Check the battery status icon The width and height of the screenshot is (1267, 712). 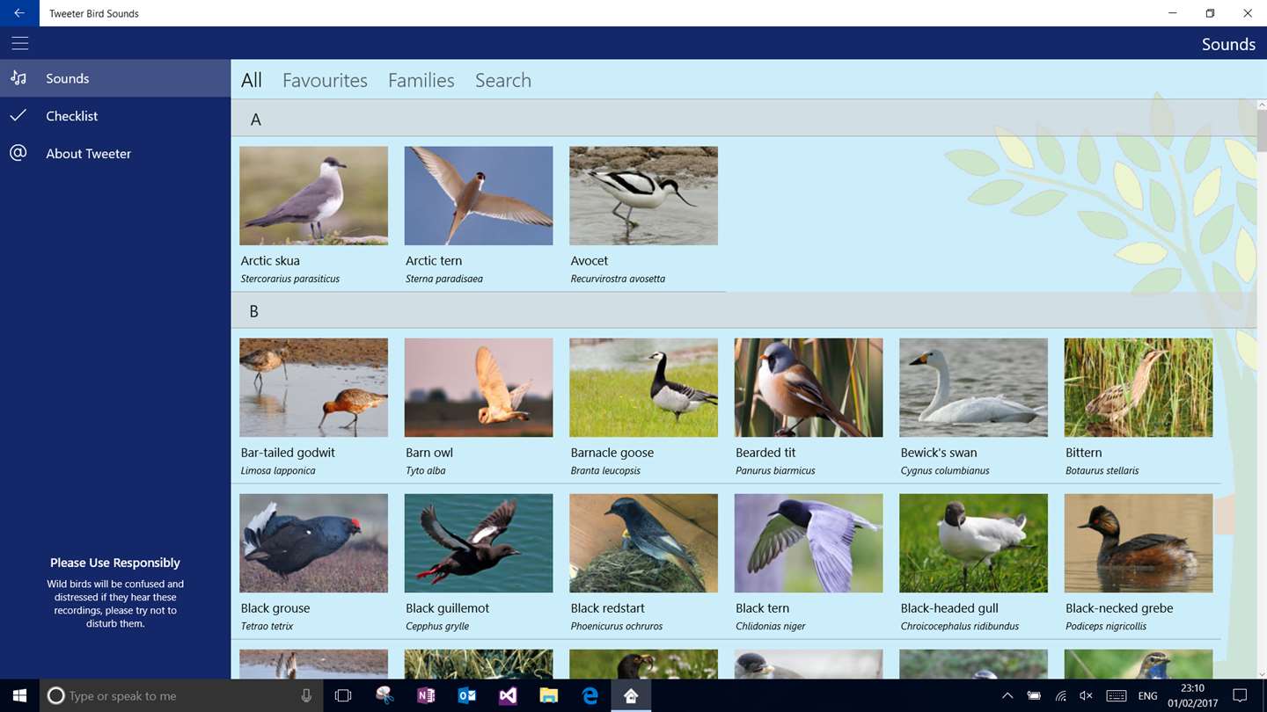1034,695
